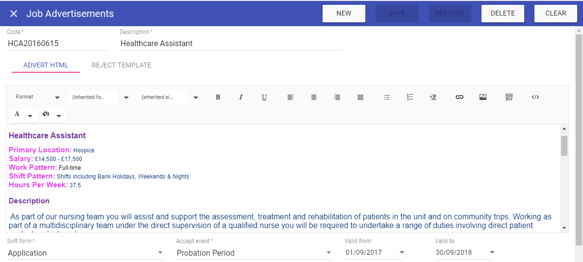Insert an image into the advert
Viewport: 583px width, 262px height.
(x=483, y=97)
